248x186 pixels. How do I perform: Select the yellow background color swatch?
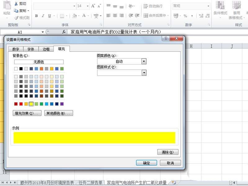pyautogui.click(x=31, y=104)
